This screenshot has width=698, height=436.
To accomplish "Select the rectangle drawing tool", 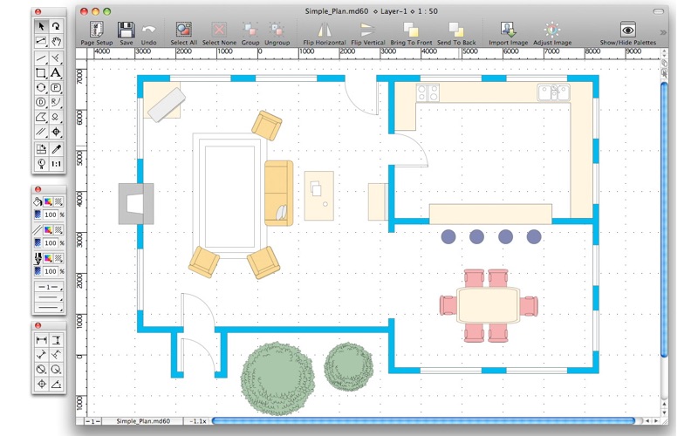I will coord(41,73).
